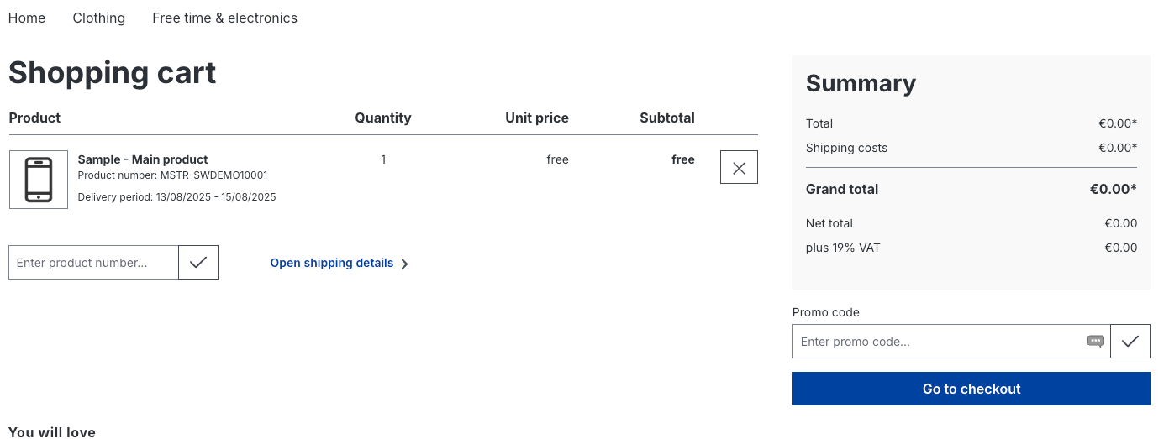The image size is (1169, 439).
Task: Click the quantity value 1
Action: point(383,159)
